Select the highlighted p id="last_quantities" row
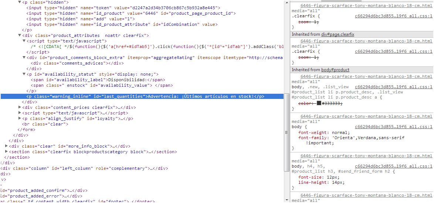 [142, 96]
